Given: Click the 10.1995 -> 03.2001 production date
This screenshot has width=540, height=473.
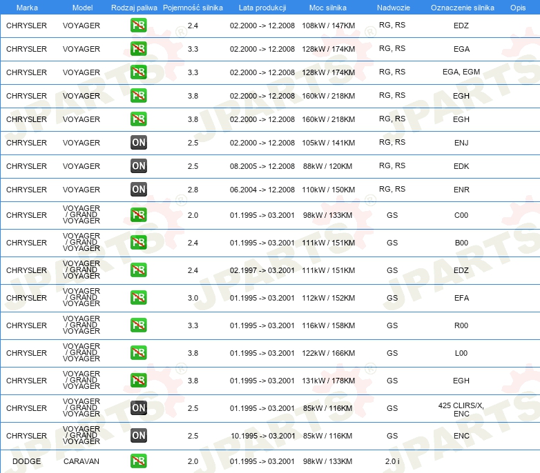Looking at the screenshot, I should [x=263, y=436].
